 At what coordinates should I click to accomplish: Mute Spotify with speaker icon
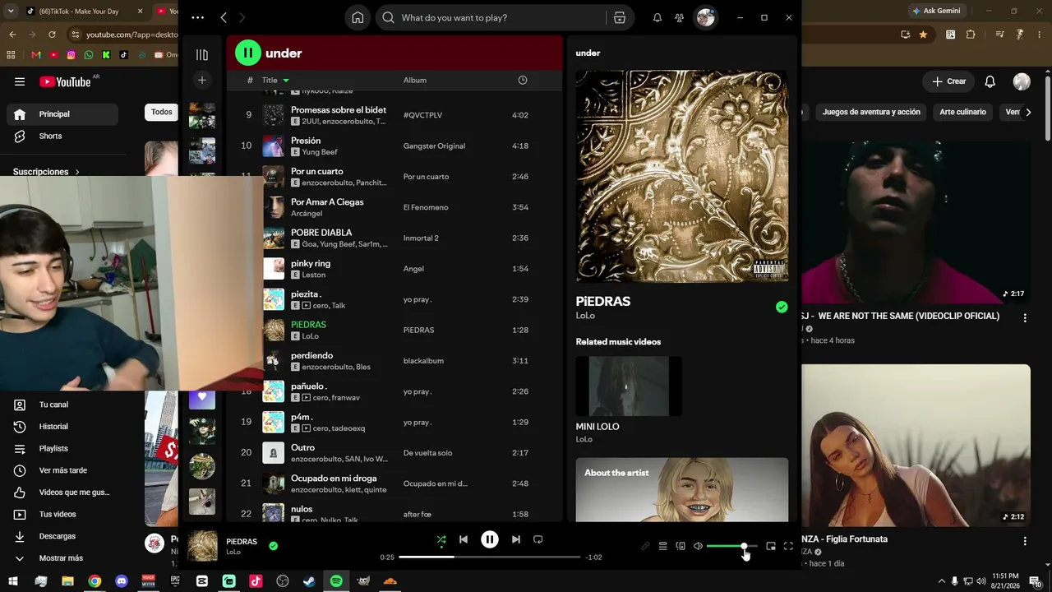698,546
